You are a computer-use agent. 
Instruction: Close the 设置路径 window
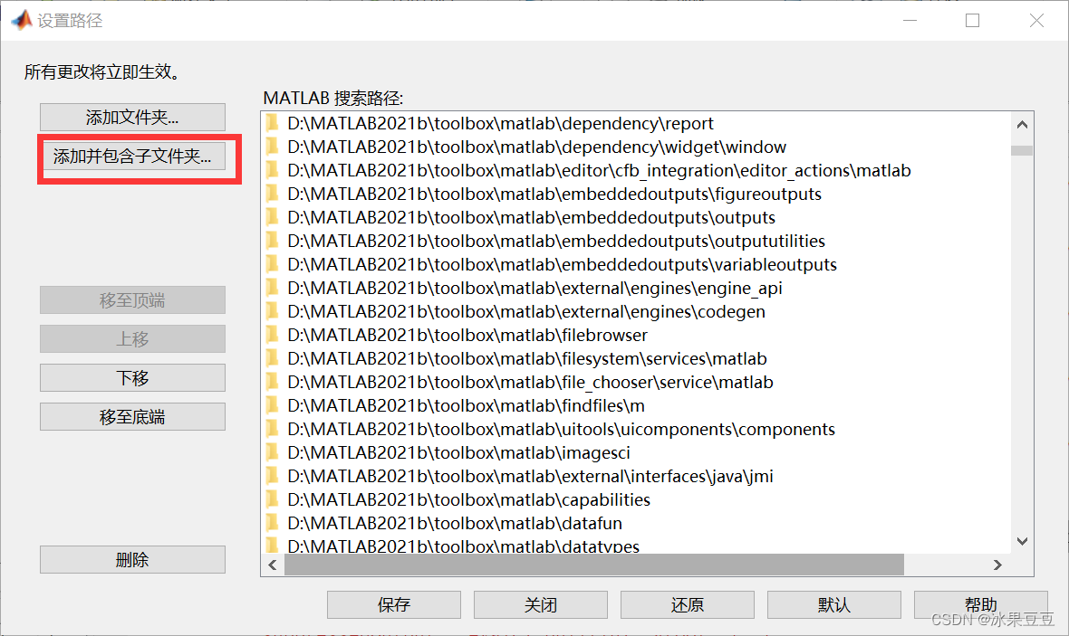(x=1036, y=21)
